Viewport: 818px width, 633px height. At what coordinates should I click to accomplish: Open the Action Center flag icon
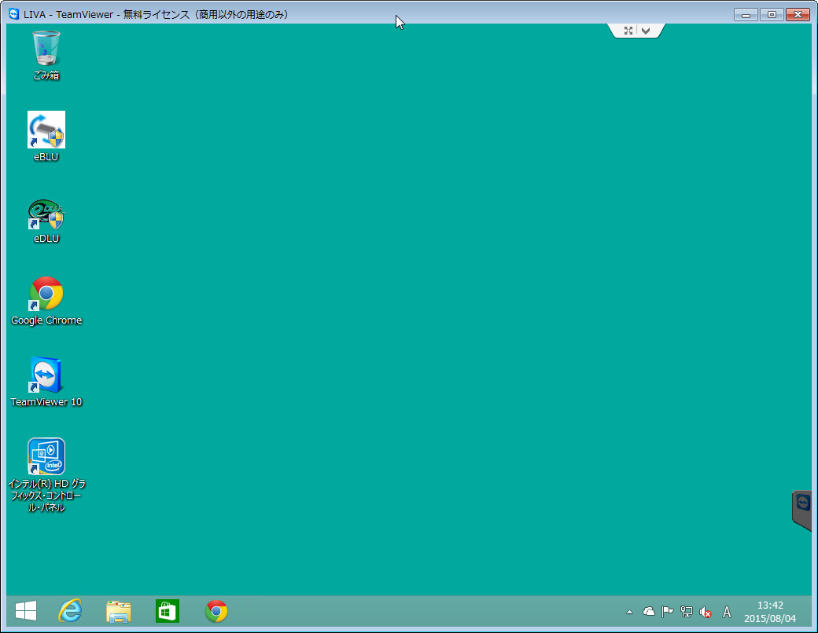[667, 612]
